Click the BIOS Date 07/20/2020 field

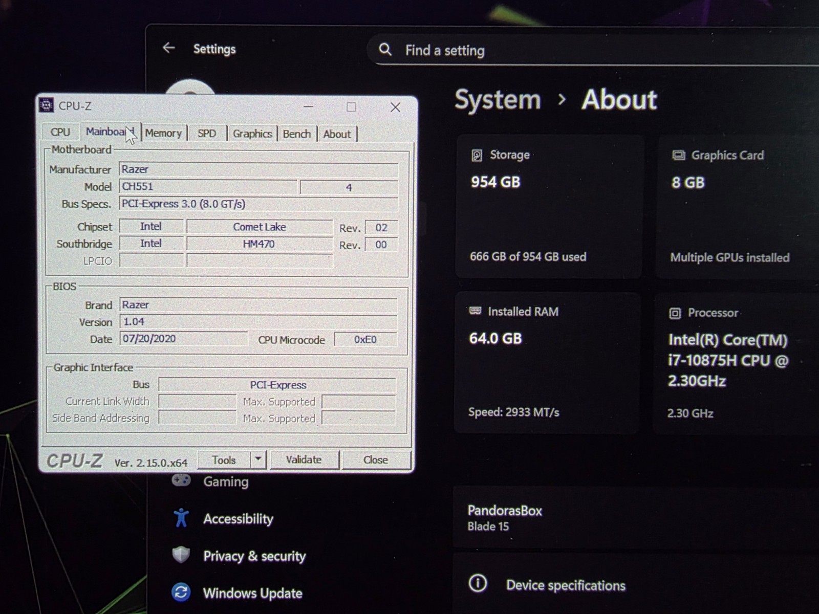(184, 339)
